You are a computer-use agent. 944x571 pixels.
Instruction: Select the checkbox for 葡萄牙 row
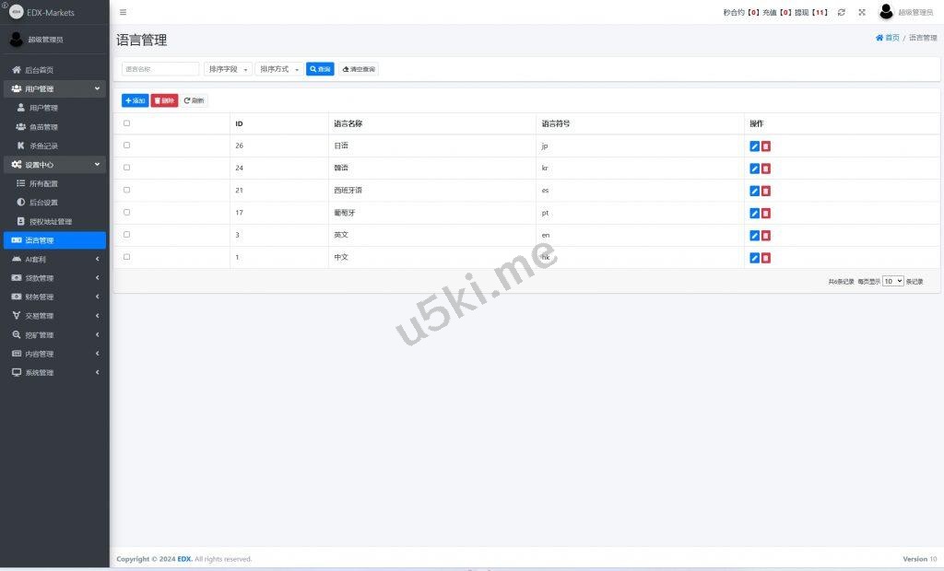127,213
